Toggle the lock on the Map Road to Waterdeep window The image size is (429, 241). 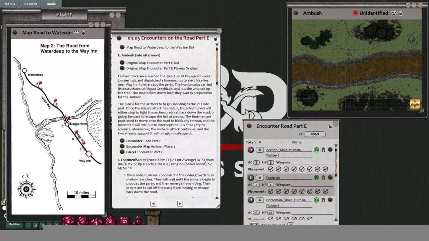coord(83,32)
